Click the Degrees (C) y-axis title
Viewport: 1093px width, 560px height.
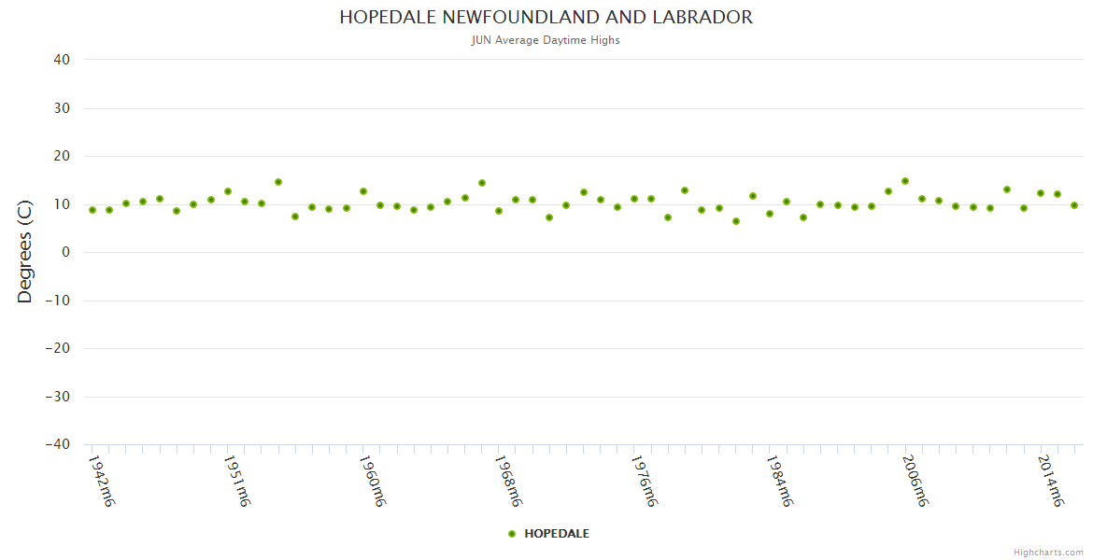coord(25,252)
